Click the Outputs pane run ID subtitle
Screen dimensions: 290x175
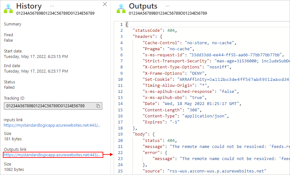pos(168,13)
